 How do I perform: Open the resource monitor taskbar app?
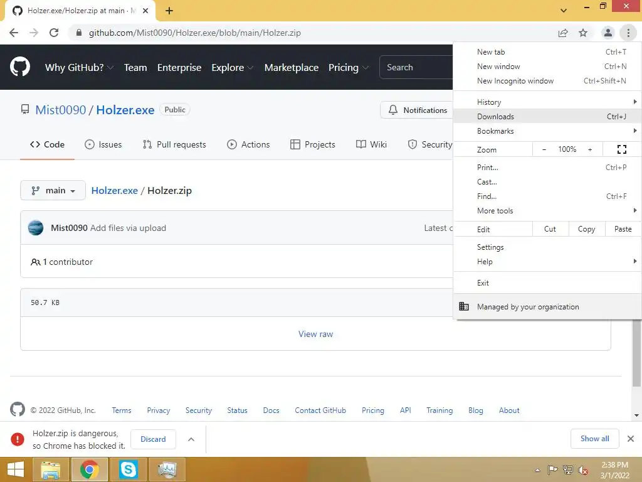pyautogui.click(x=167, y=469)
